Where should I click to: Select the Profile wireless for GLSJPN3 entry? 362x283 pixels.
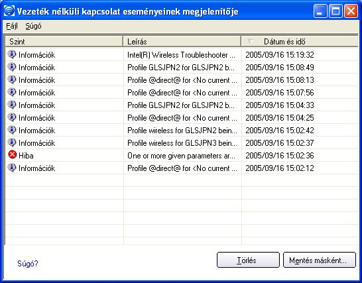[x=182, y=143]
